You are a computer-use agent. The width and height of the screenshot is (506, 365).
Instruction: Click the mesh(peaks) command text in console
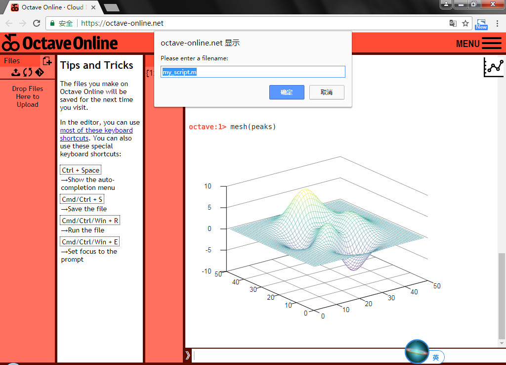coord(253,127)
